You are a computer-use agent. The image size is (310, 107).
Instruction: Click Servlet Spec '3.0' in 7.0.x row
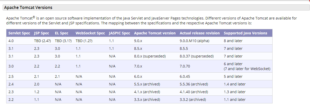[x=11, y=66]
